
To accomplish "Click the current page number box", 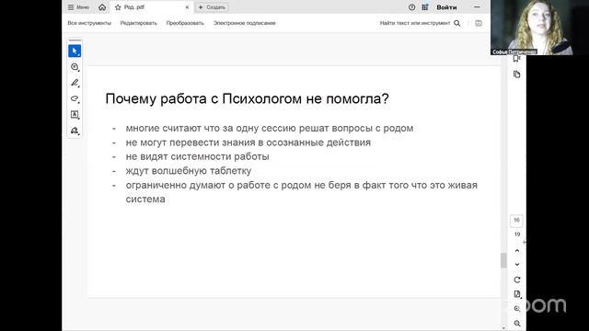I will 517,221.
